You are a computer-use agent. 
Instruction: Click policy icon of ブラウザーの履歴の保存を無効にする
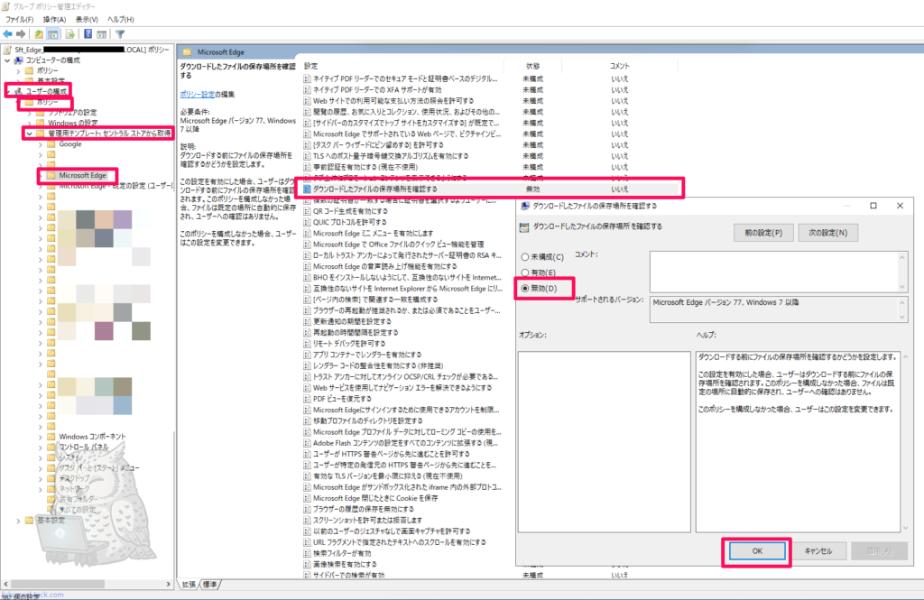(x=307, y=509)
